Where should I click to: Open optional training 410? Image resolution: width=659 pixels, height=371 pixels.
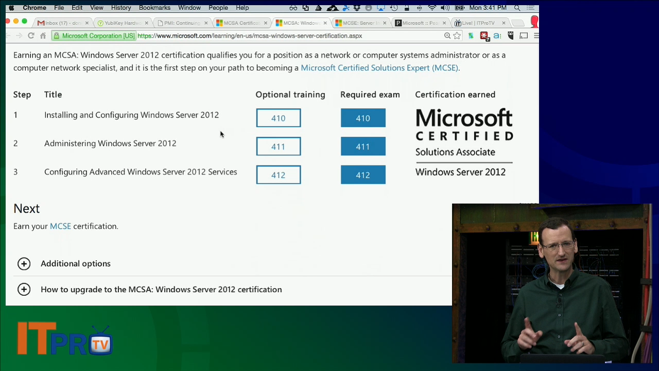pyautogui.click(x=279, y=118)
